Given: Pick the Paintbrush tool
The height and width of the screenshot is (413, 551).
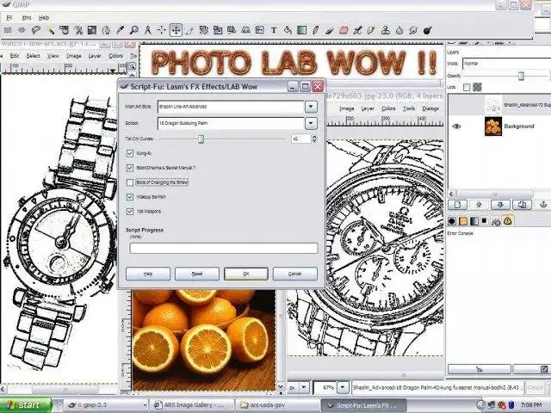Looking at the screenshot, I should 330,31.
